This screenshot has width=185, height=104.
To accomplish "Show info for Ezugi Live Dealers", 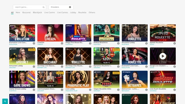I will (175, 67).
